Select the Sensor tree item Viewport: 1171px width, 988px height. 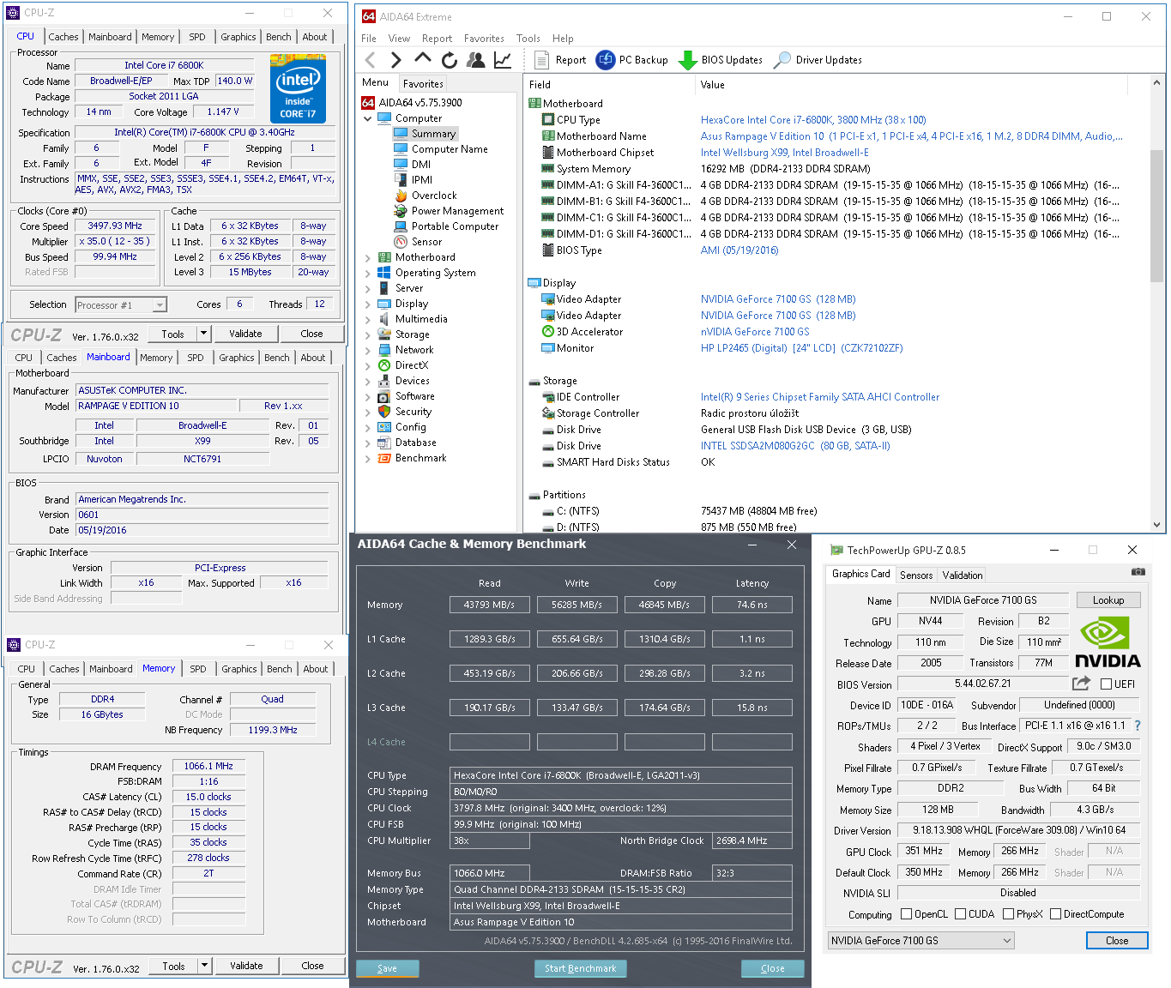click(426, 242)
